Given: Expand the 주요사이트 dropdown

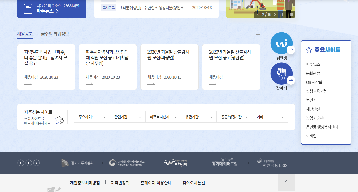Looking at the screenshot, I should [92, 117].
